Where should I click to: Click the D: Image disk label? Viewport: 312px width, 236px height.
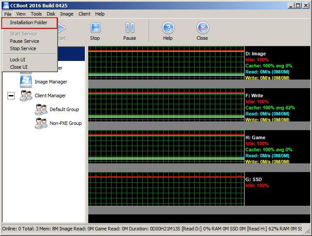point(255,54)
